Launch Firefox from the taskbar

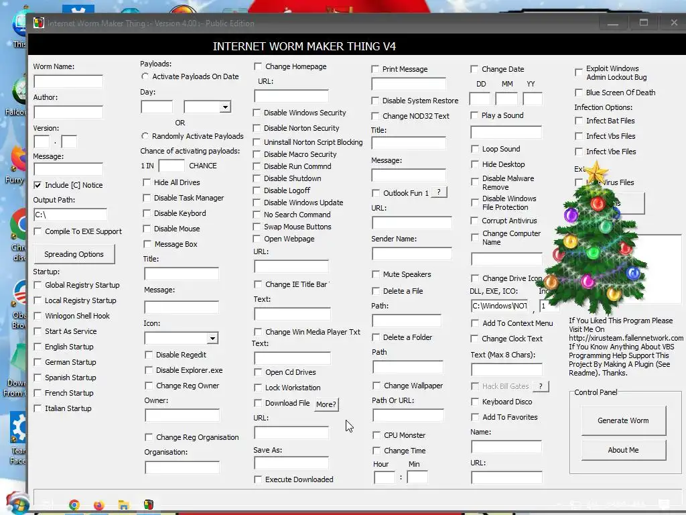(x=99, y=505)
